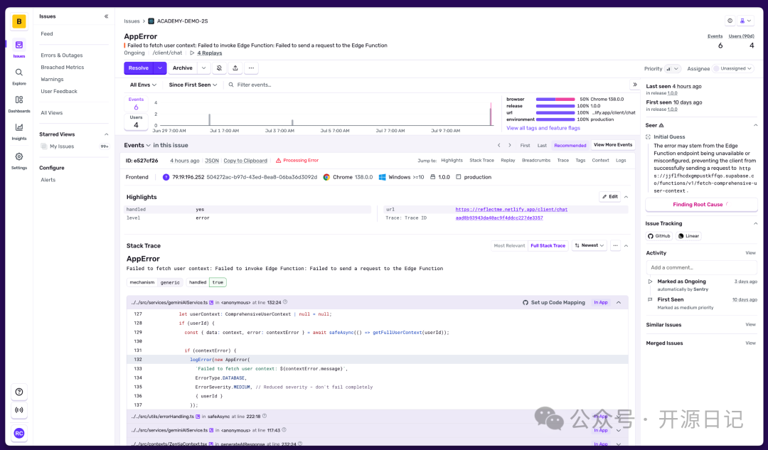Click the organization B logo
This screenshot has width=768, height=450.
point(19,21)
